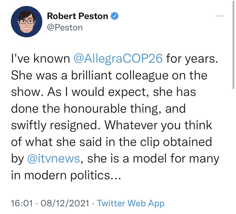Viewport: 236px width, 214px height.
Task: Open the three-dot more options menu
Action: tap(219, 16)
